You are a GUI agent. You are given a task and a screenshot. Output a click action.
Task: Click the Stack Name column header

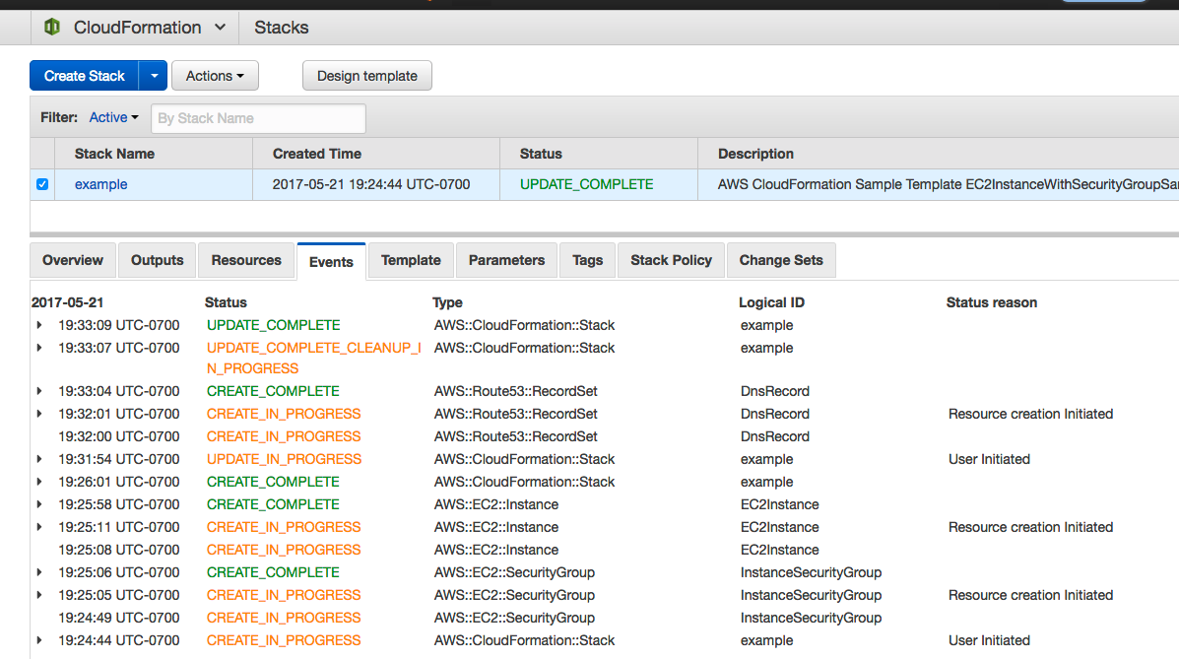pyautogui.click(x=114, y=154)
